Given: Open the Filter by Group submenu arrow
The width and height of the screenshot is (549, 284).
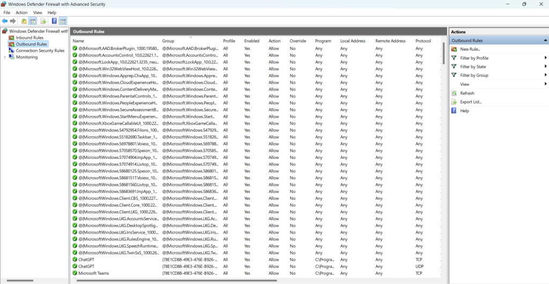Looking at the screenshot, I should [x=545, y=75].
